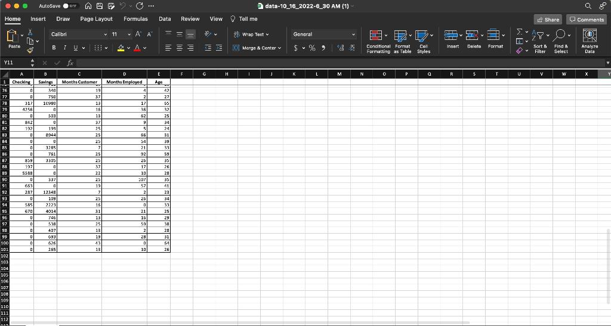
Task: Align text to middle
Action: pyautogui.click(x=180, y=34)
